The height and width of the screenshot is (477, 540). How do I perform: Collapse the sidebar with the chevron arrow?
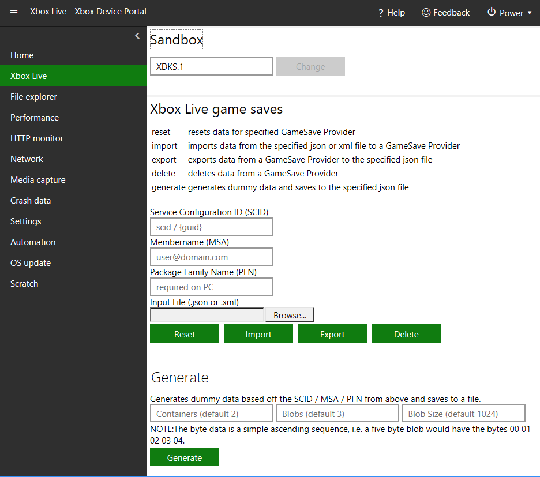coord(137,36)
